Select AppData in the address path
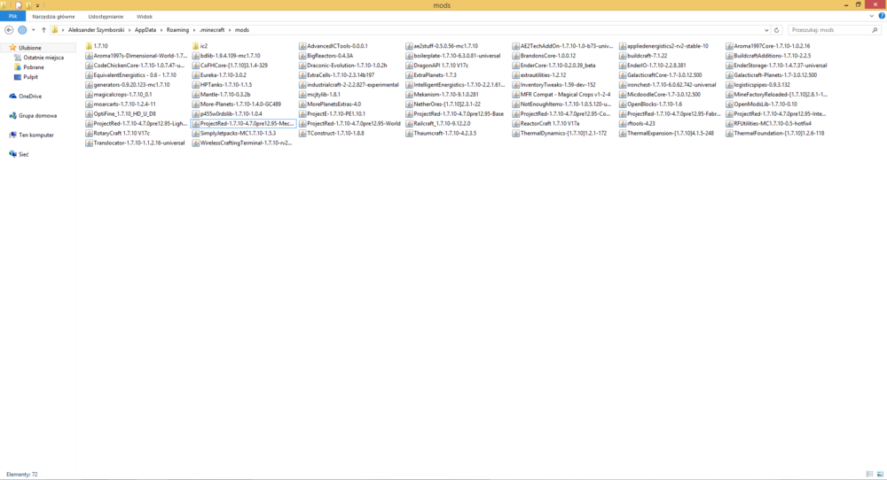887x480 pixels. (145, 30)
